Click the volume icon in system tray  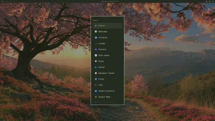210,1
